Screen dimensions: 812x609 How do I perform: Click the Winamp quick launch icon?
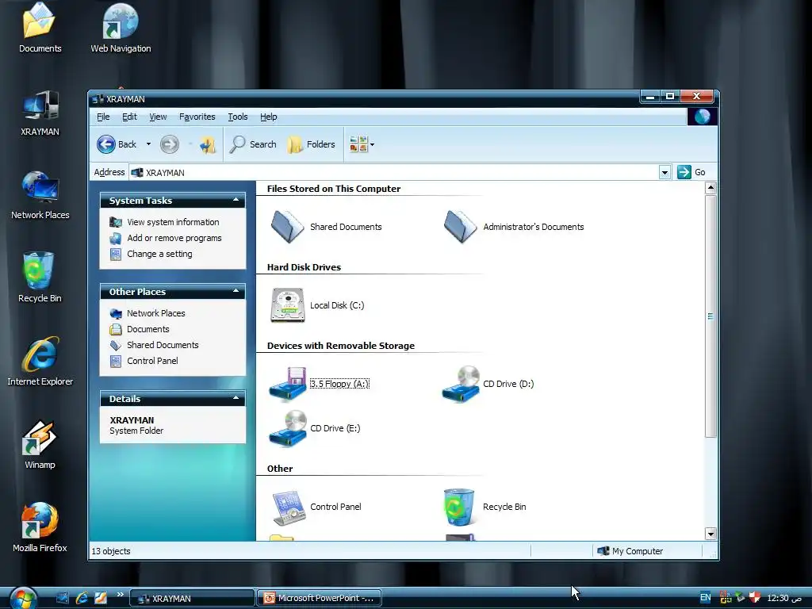pyautogui.click(x=101, y=598)
